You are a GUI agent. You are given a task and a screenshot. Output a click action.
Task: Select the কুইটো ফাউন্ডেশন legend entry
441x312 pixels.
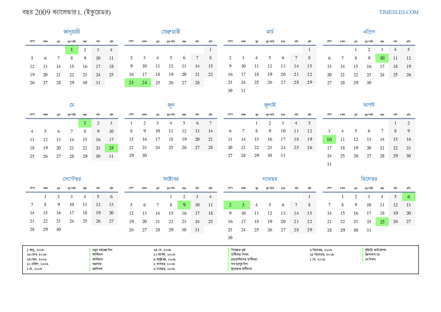coord(376,250)
